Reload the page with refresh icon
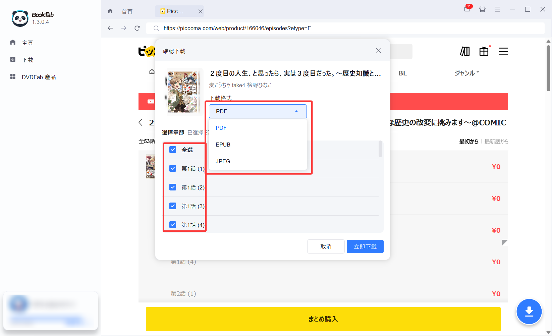This screenshot has height=336, width=552. (137, 28)
